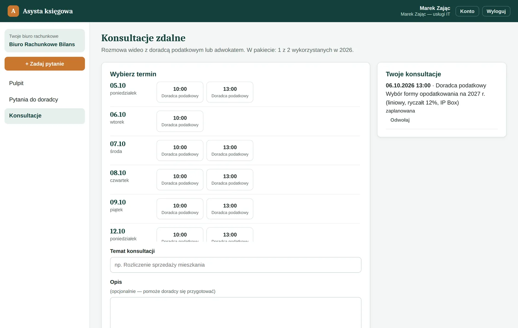Click the + Zadaj pytanie button

(x=45, y=64)
